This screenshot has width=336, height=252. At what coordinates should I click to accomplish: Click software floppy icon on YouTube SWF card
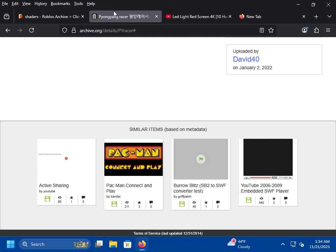click(249, 200)
